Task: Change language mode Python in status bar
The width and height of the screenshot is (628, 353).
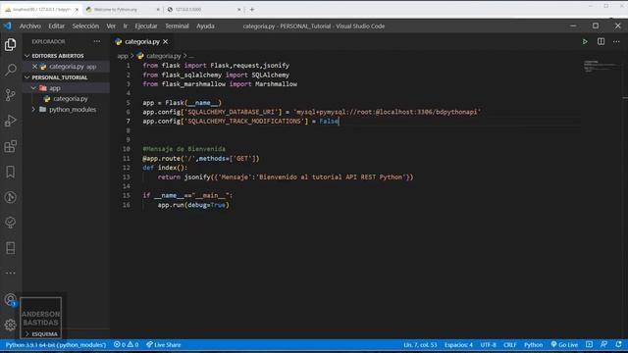Action: click(533, 344)
